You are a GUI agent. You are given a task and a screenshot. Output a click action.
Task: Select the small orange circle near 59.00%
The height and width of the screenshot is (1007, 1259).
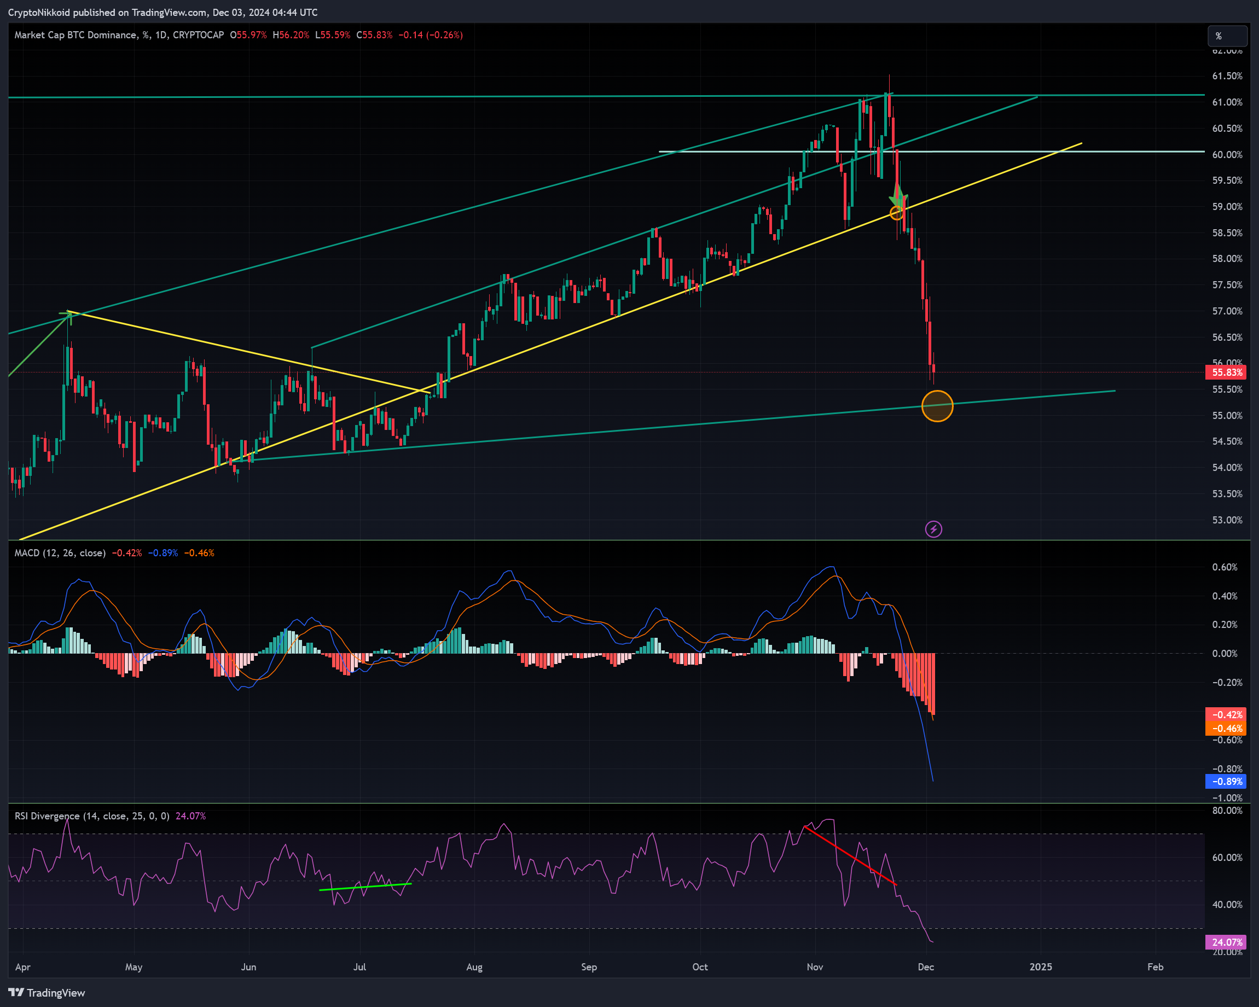tap(897, 212)
